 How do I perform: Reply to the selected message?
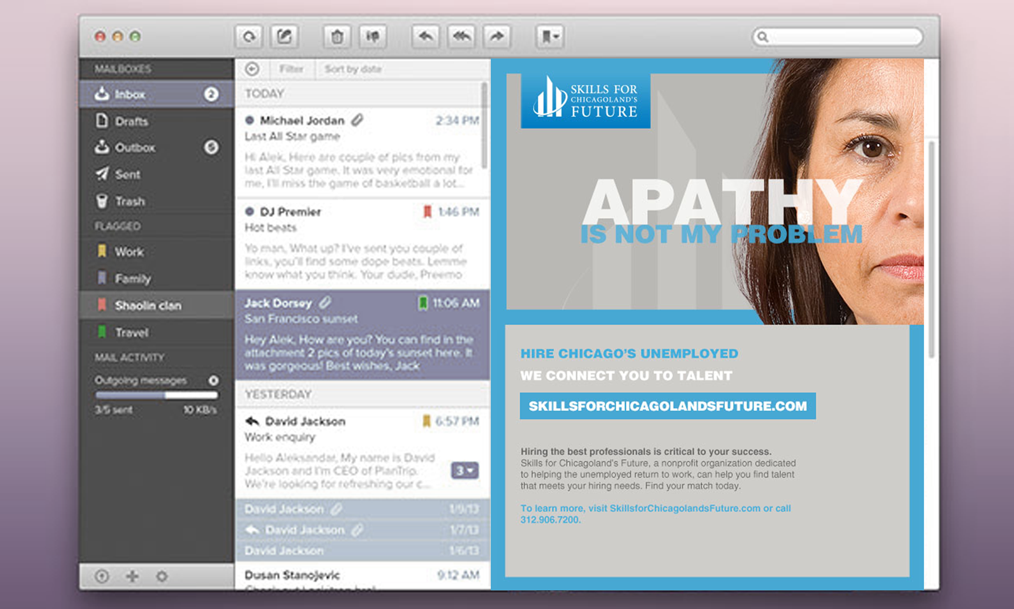click(x=426, y=36)
